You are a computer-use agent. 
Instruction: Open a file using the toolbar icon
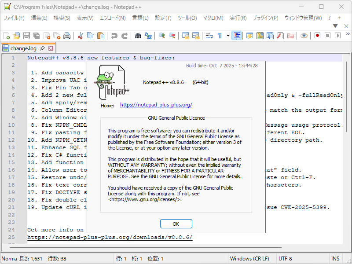(x=16, y=35)
